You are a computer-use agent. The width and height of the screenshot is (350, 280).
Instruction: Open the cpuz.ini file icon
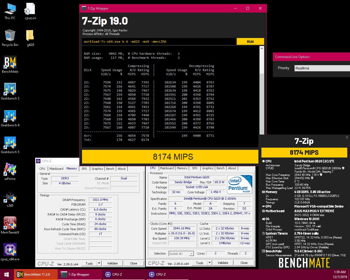pyautogui.click(x=30, y=11)
